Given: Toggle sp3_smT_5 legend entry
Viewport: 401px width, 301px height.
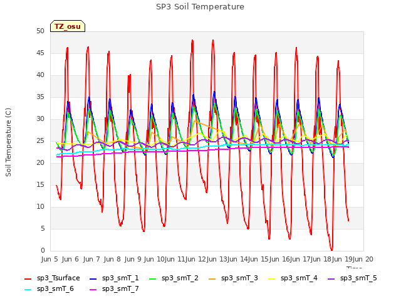Looking at the screenshot, I should point(352,278).
